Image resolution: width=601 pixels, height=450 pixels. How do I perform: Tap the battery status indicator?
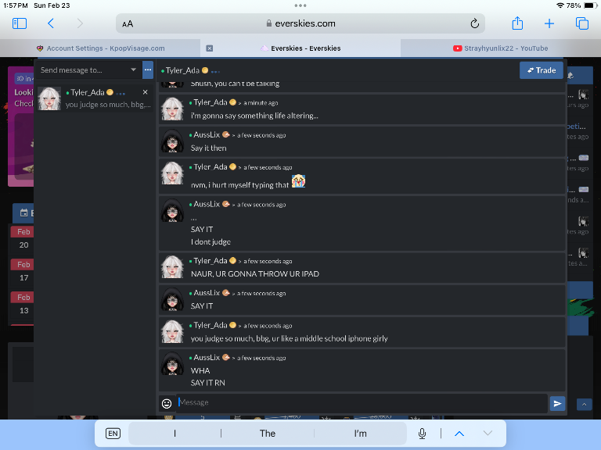click(x=590, y=5)
